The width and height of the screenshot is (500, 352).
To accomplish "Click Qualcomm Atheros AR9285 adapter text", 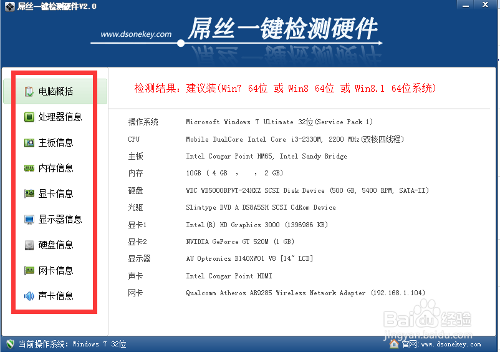I will (305, 293).
